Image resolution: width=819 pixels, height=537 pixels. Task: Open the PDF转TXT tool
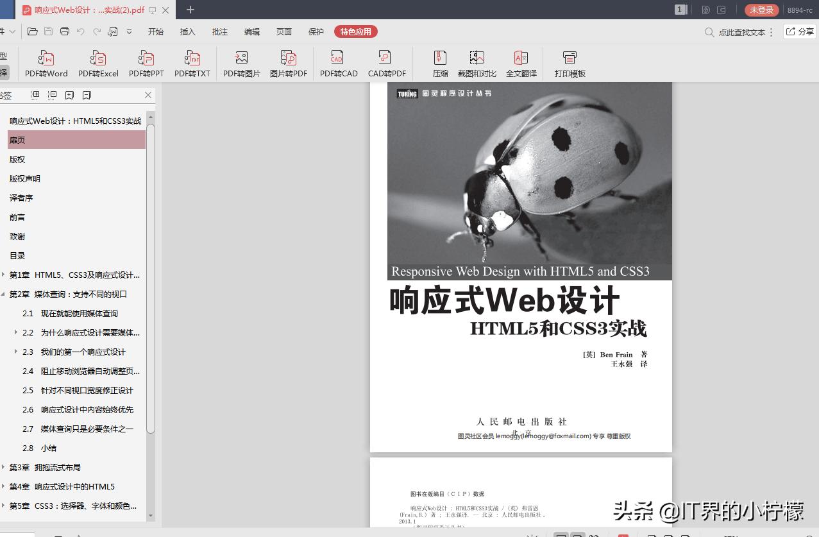(192, 62)
